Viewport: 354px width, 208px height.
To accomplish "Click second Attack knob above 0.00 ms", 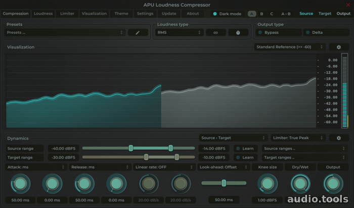I will click(x=52, y=184).
